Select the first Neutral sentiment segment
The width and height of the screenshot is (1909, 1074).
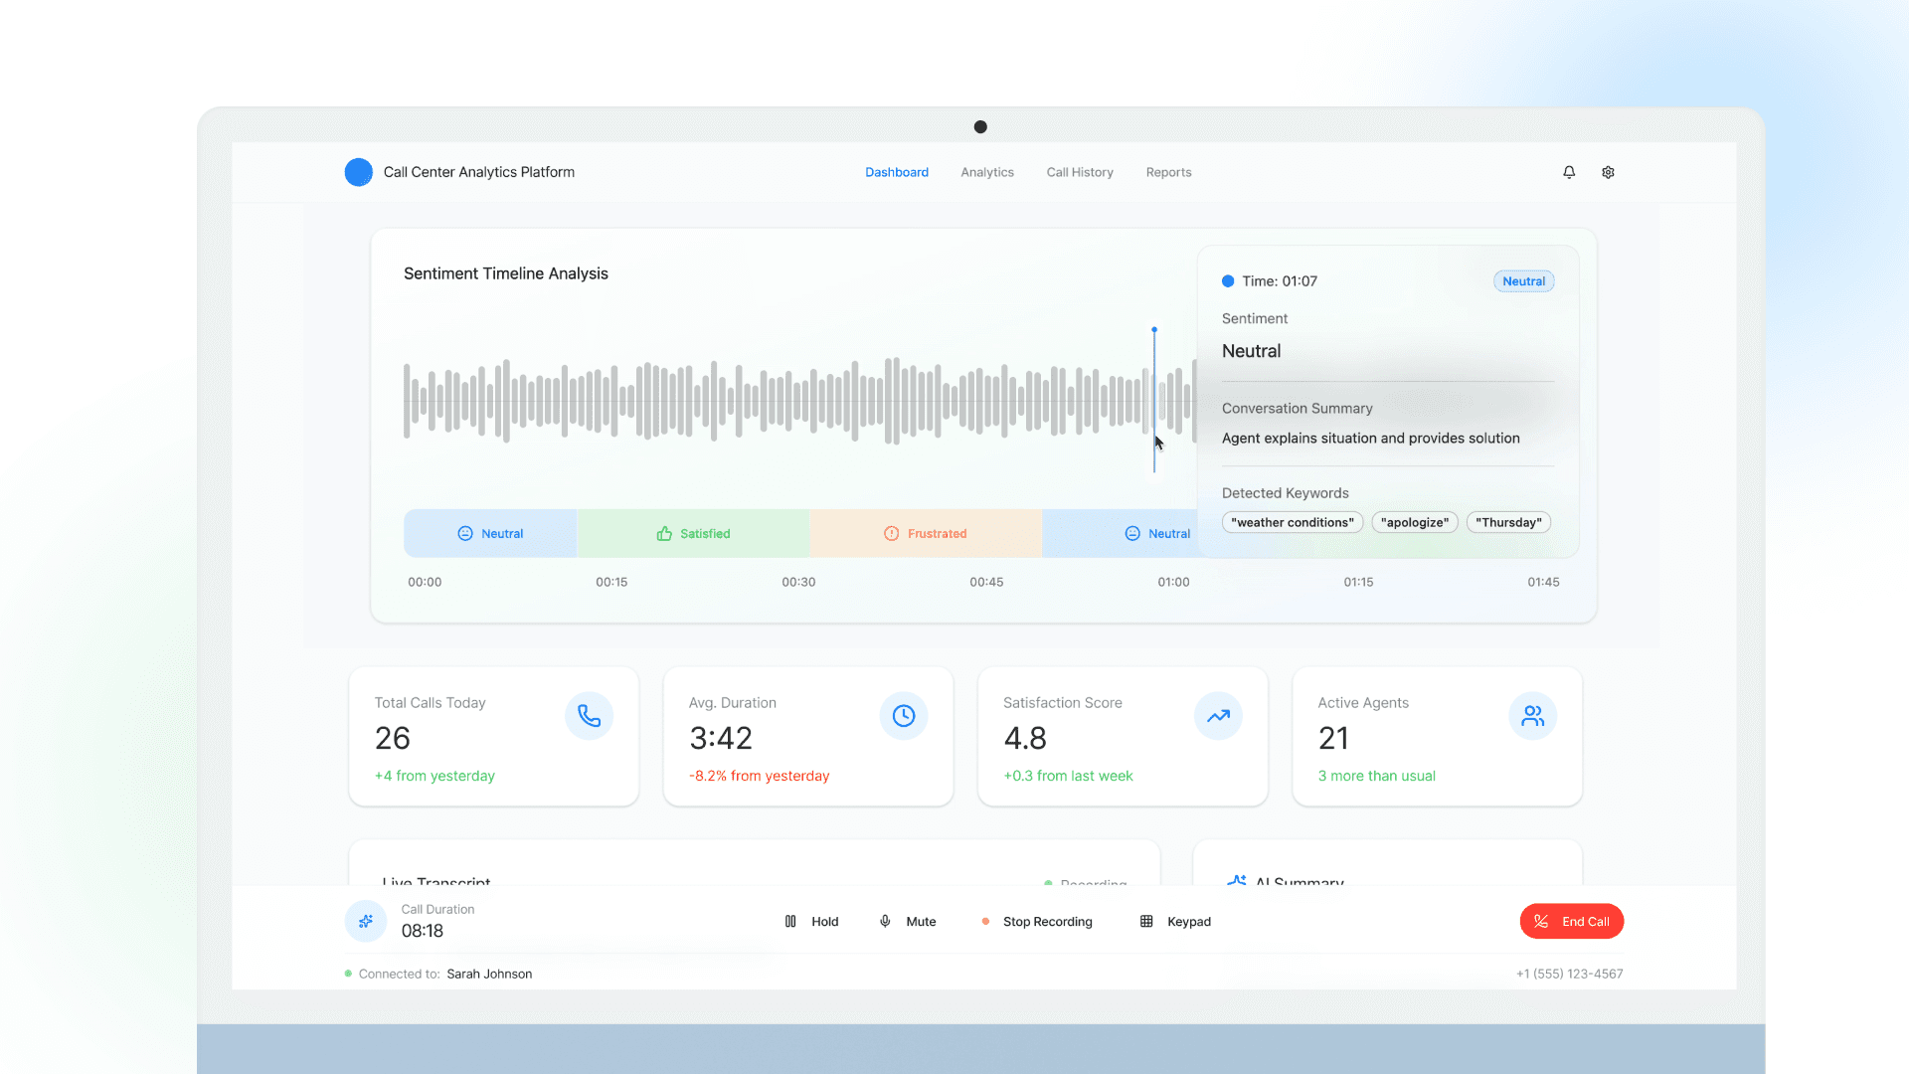[490, 534]
